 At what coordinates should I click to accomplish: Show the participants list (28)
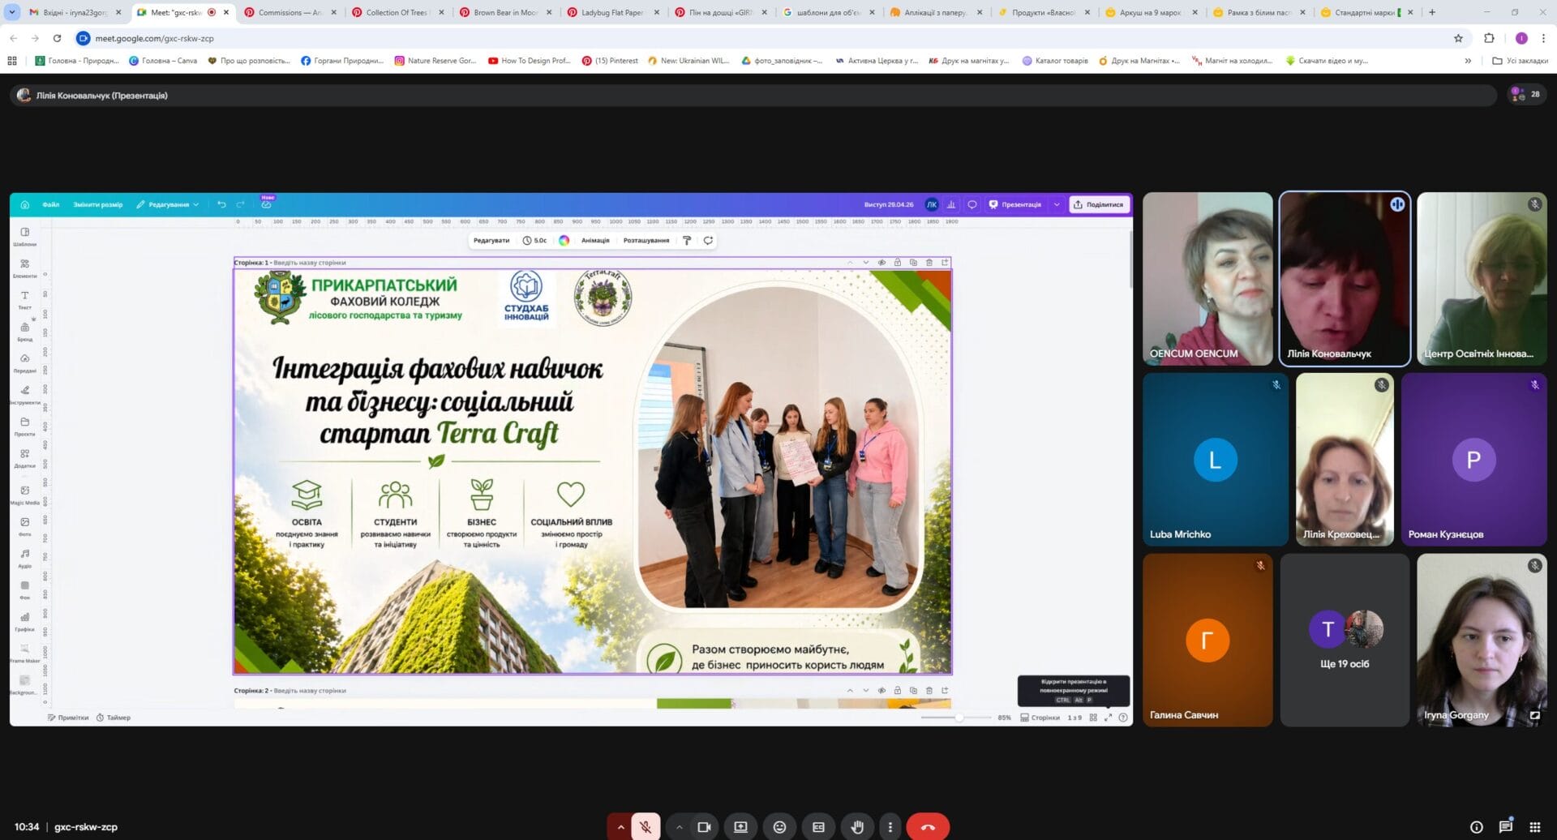point(1525,95)
